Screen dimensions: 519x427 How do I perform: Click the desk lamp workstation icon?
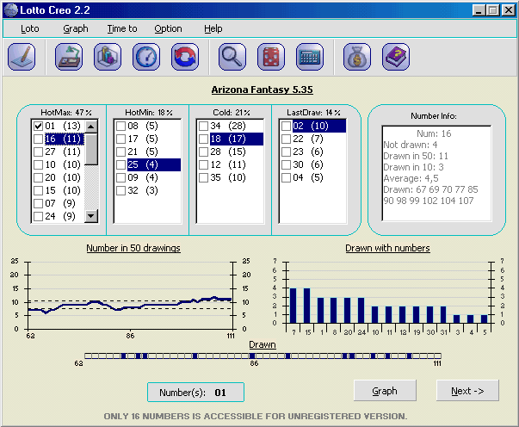pos(69,57)
